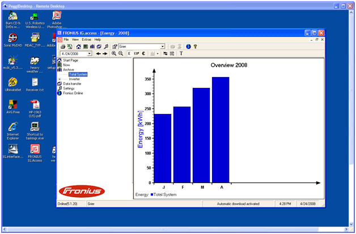
Task: Toggle the text T toolbar button
Action: tap(181, 53)
